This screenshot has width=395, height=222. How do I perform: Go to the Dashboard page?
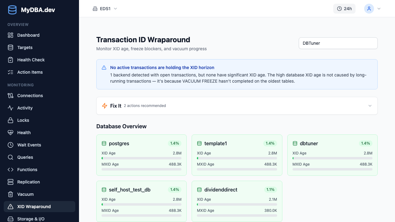[x=39, y=35]
